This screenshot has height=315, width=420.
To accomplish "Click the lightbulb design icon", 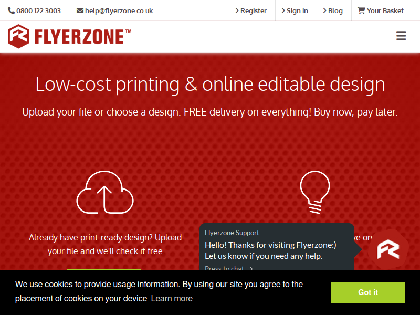I will 314,192.
